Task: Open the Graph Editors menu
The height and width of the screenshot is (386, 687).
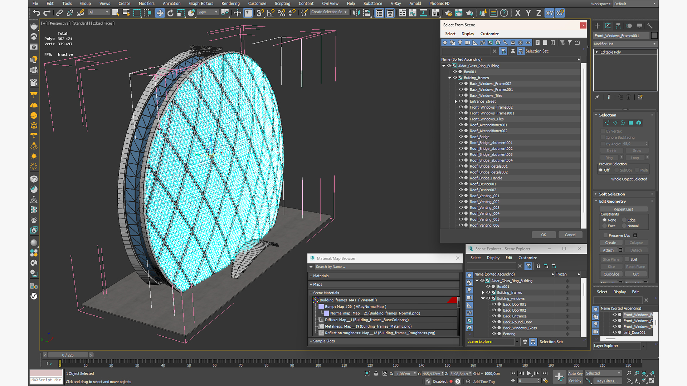Action: (x=201, y=4)
